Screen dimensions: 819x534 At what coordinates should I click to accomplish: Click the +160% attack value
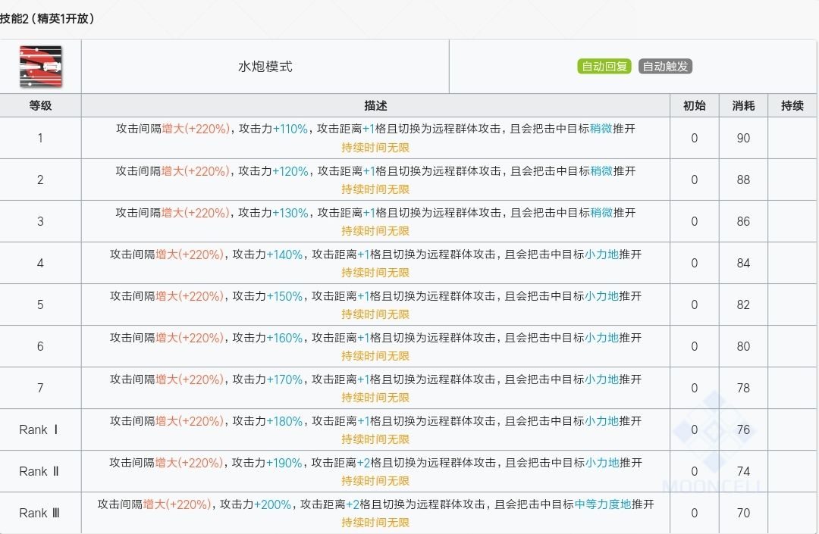(284, 338)
